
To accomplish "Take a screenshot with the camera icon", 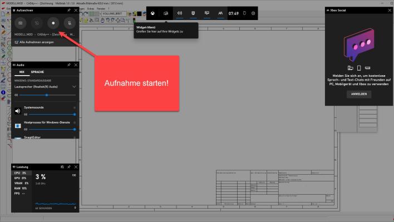I will coord(21,23).
